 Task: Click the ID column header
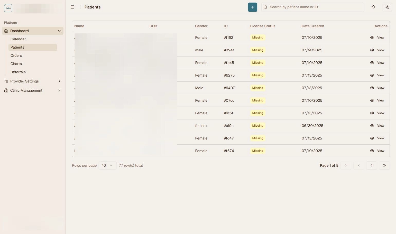pyautogui.click(x=226, y=26)
